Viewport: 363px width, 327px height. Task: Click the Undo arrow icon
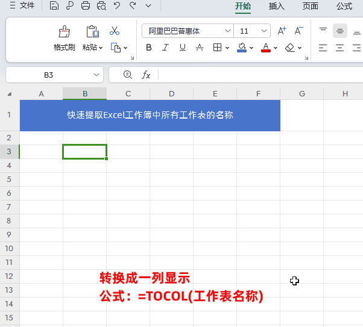(x=117, y=5)
